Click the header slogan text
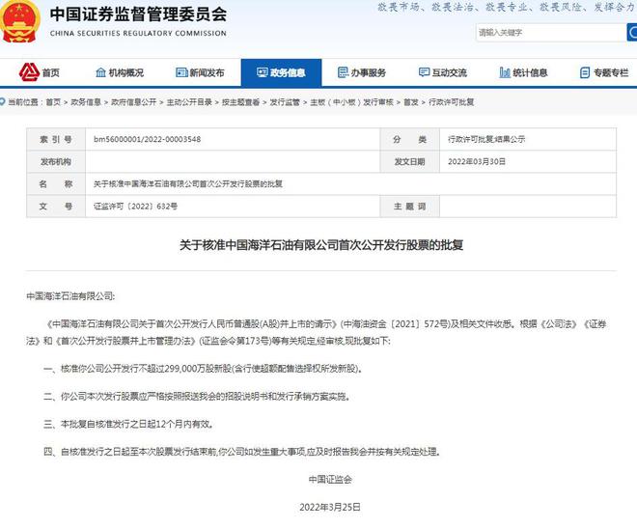This screenshot has height=528, width=637. pos(507,7)
